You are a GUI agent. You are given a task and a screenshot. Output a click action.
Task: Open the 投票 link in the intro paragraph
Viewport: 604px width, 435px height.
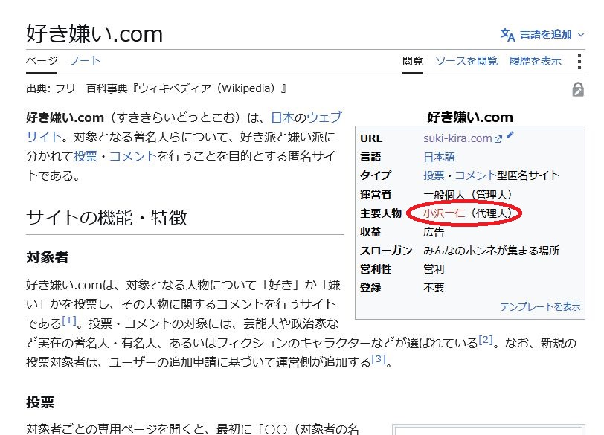86,156
